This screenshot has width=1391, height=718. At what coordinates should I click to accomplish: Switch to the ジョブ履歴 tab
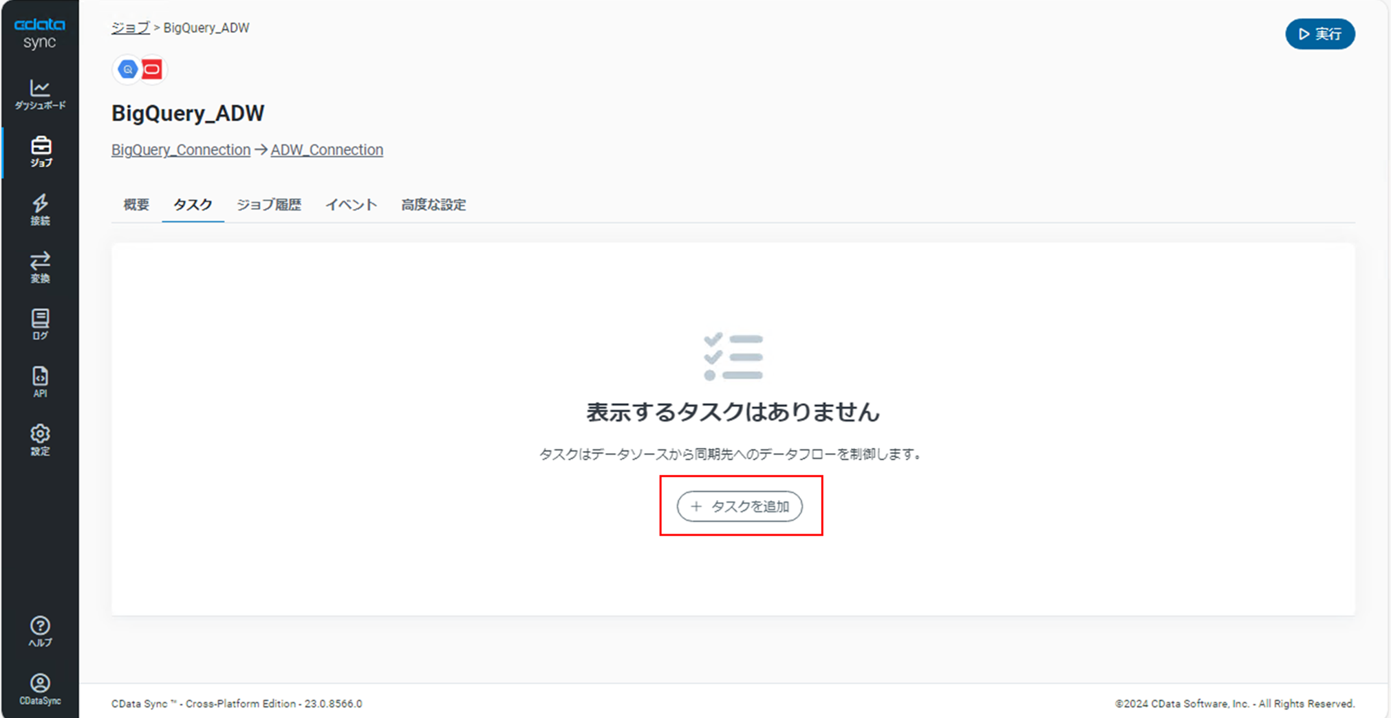pyautogui.click(x=269, y=204)
